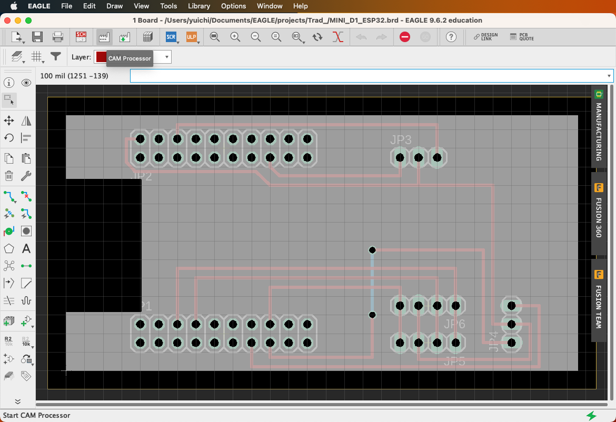This screenshot has width=616, height=422.
Task: Select the Polygon tool
Action: 9,248
